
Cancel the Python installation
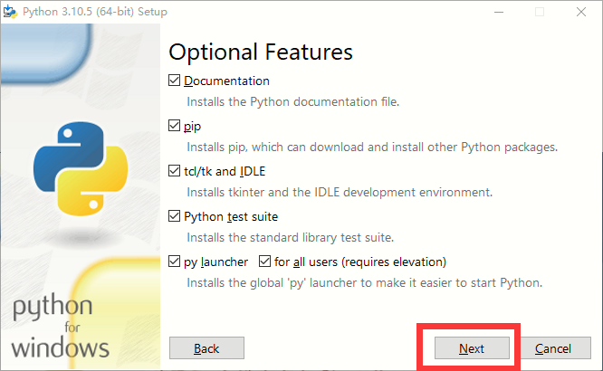552,348
